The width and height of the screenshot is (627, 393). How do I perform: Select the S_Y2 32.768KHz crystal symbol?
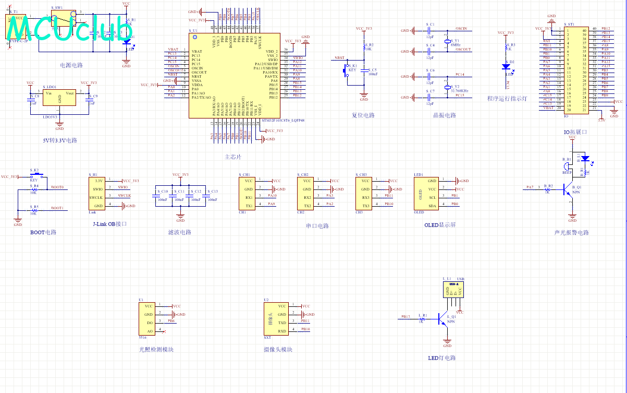click(447, 87)
